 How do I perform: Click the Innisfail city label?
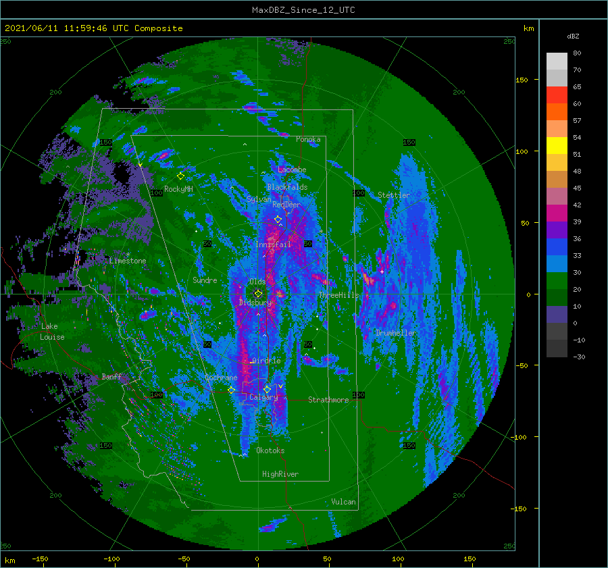(x=273, y=244)
